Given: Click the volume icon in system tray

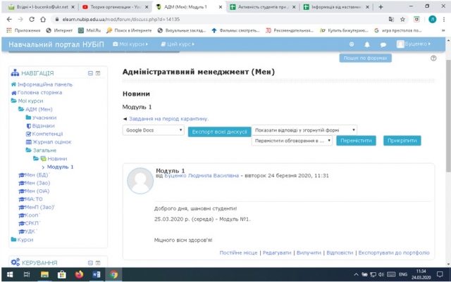Looking at the screenshot, I should coord(381,274).
